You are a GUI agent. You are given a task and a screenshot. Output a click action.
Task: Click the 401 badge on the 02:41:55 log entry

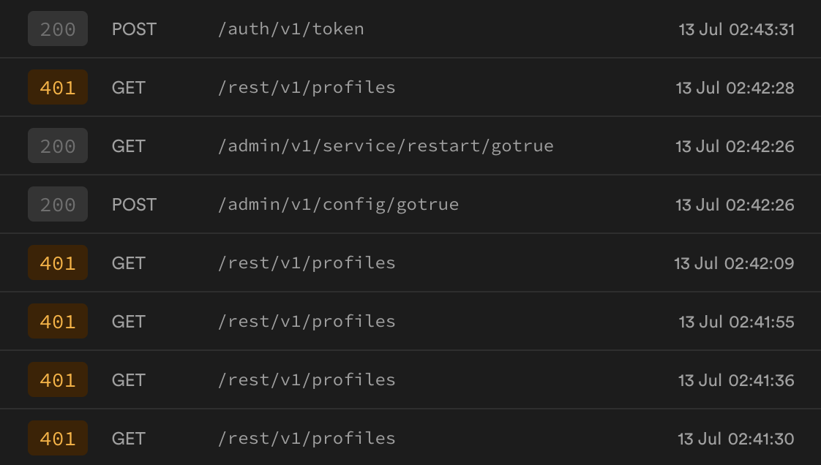coord(57,321)
